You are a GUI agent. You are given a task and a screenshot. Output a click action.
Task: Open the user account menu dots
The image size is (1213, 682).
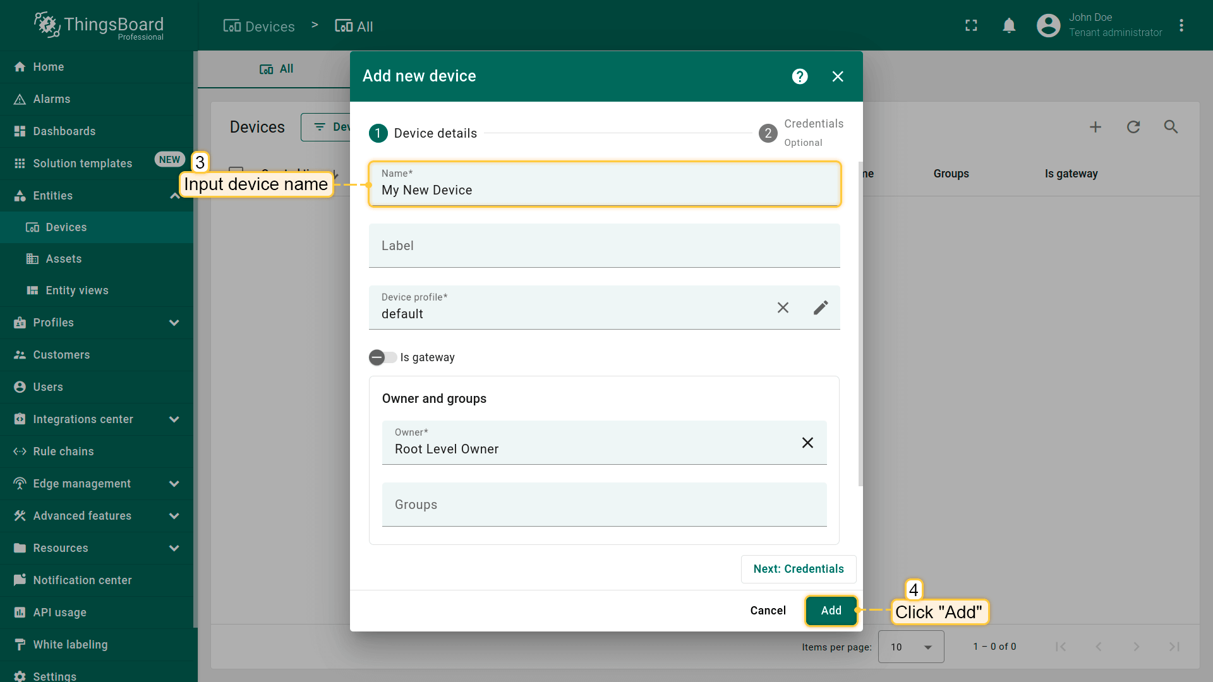click(x=1181, y=25)
